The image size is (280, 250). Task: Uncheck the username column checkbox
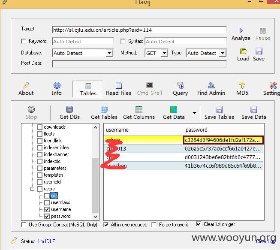47,209
